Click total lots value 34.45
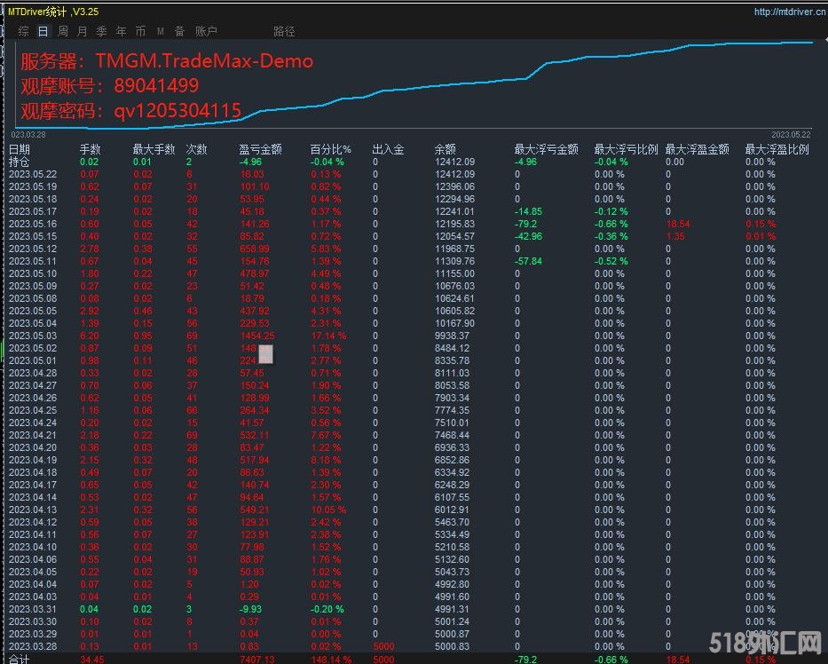This screenshot has height=664, width=828. (92, 660)
